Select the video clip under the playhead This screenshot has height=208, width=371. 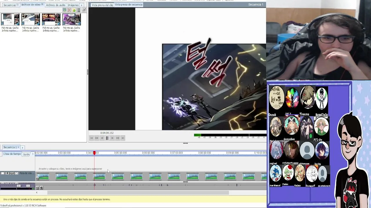coord(99,176)
